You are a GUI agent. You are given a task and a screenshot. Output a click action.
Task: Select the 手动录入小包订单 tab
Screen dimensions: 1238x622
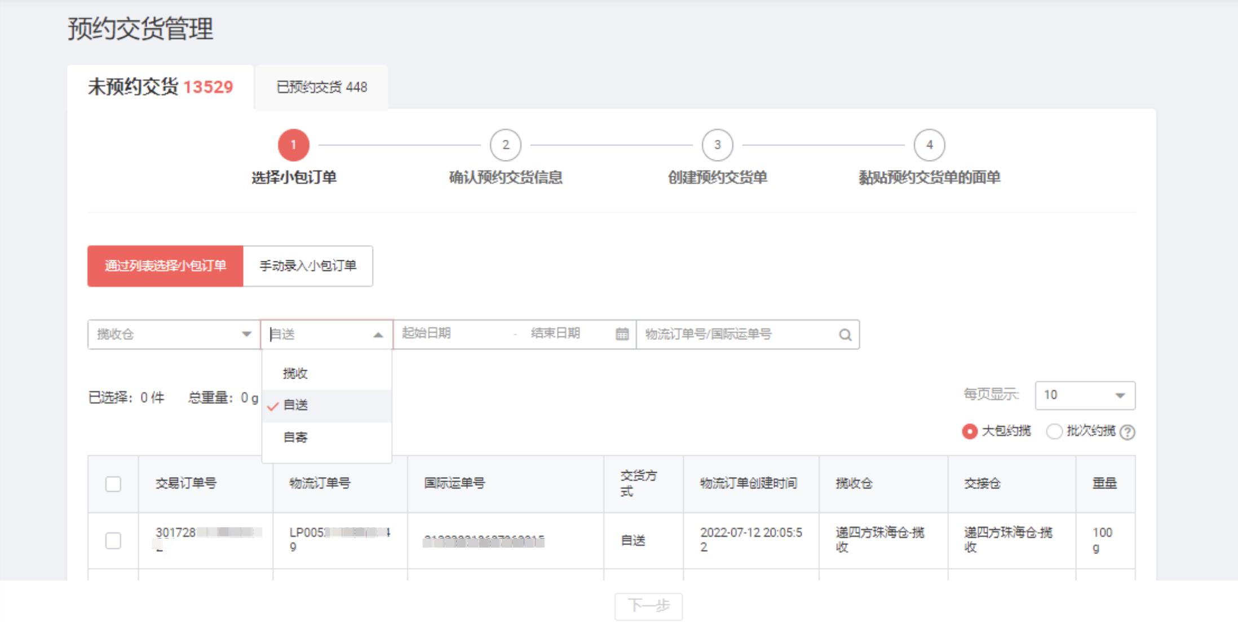point(307,265)
